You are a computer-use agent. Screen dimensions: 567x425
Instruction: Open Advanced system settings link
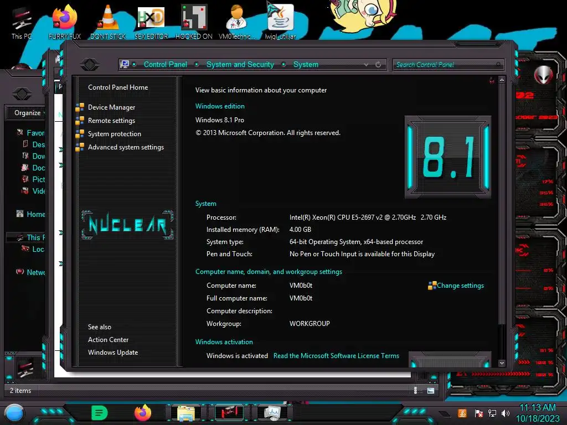(126, 147)
